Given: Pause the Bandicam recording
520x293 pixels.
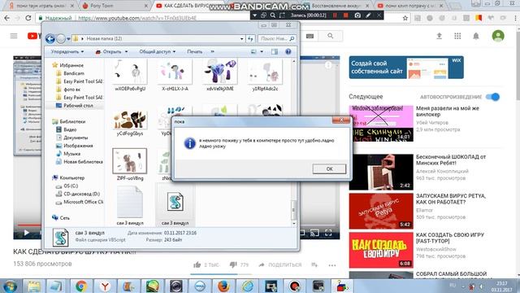Looking at the screenshot, I should click(x=335, y=15).
